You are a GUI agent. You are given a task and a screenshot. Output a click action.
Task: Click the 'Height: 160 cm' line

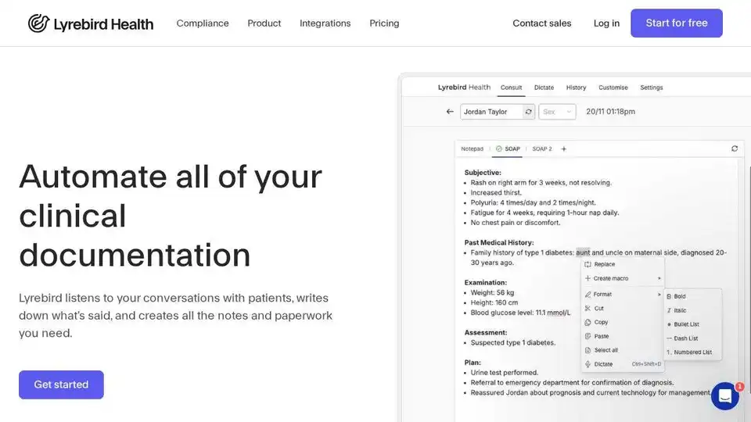(494, 302)
